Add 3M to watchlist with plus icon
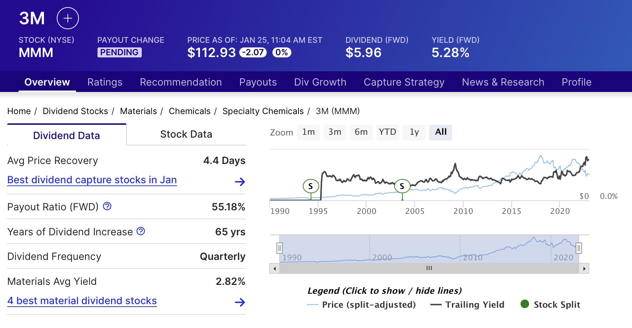This screenshot has height=328, width=632. (68, 18)
